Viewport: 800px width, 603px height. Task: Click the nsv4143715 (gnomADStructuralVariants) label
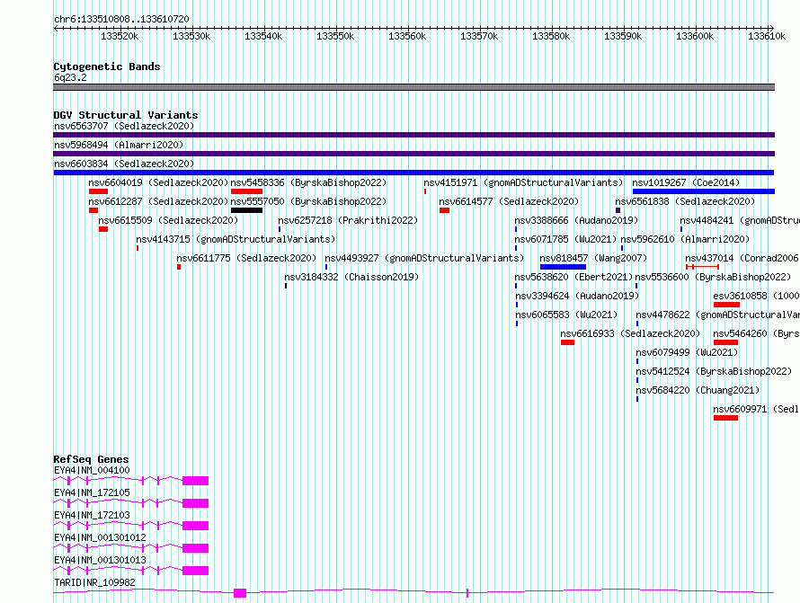236,239
